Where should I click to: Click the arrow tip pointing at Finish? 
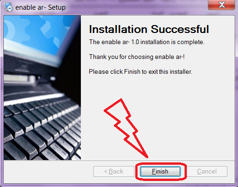click(146, 156)
